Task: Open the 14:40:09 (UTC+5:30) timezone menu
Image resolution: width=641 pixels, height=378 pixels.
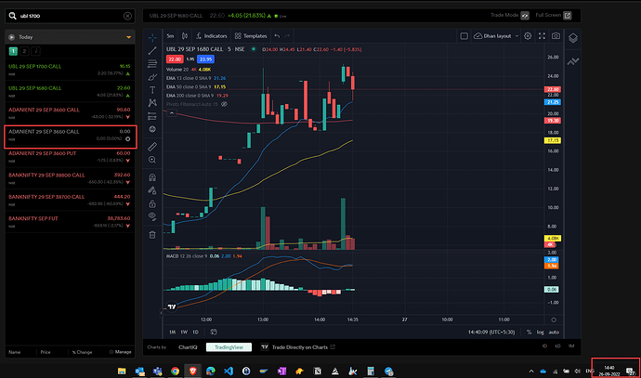Action: point(491,332)
